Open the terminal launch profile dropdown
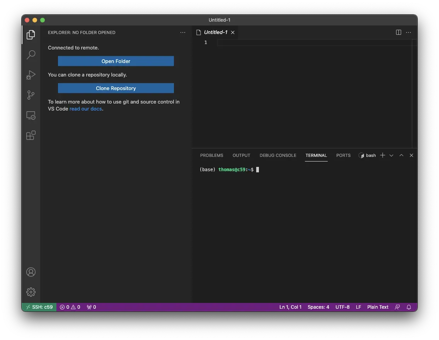The height and width of the screenshot is (340, 439). 391,155
